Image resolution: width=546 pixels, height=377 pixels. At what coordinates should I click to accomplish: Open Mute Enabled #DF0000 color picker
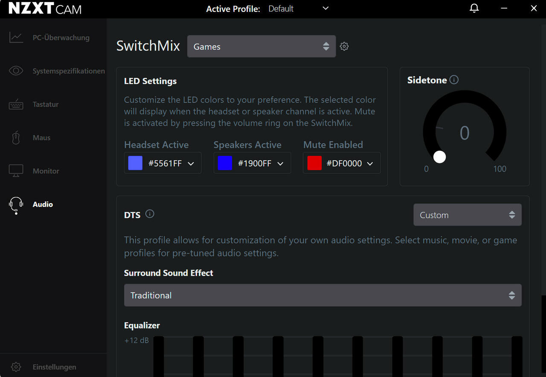(342, 163)
